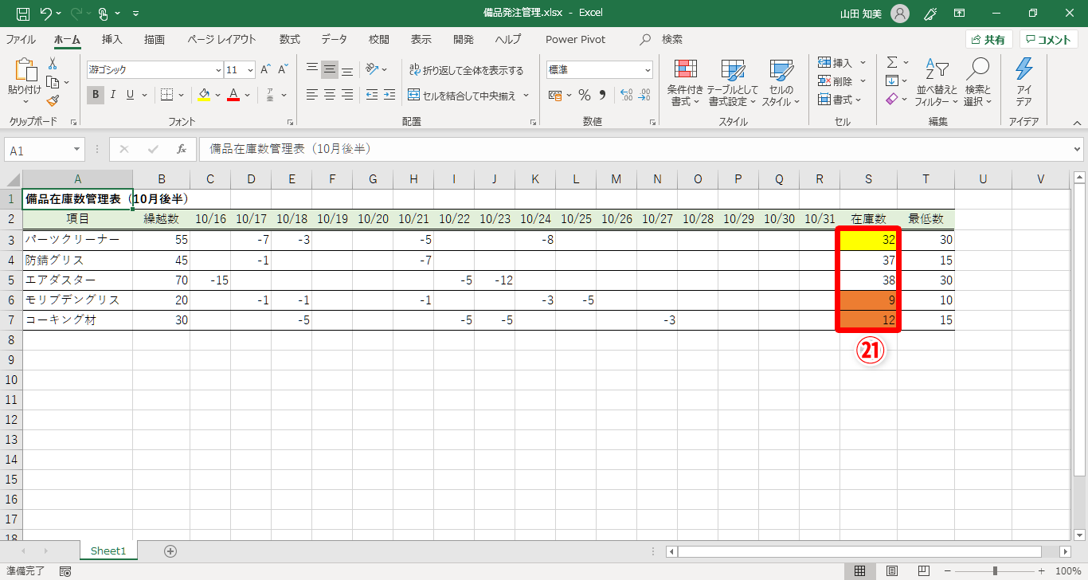This screenshot has height=580, width=1088.
Task: Toggle Bold formatting
Action: pos(96,95)
